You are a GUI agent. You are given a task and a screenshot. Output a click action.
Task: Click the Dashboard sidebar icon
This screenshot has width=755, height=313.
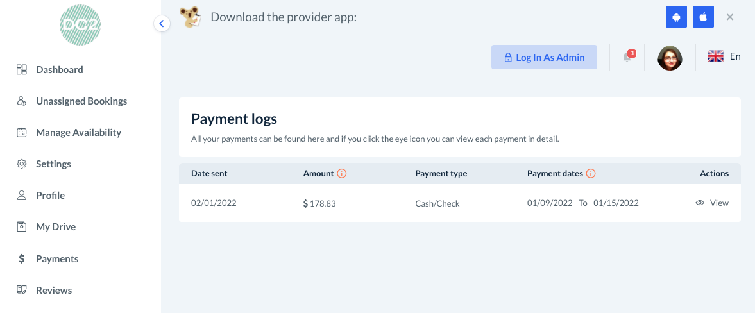click(22, 70)
